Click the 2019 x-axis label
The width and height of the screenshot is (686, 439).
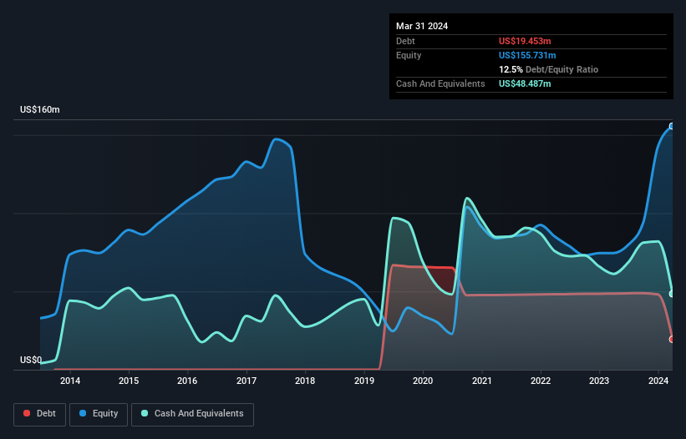click(x=364, y=381)
